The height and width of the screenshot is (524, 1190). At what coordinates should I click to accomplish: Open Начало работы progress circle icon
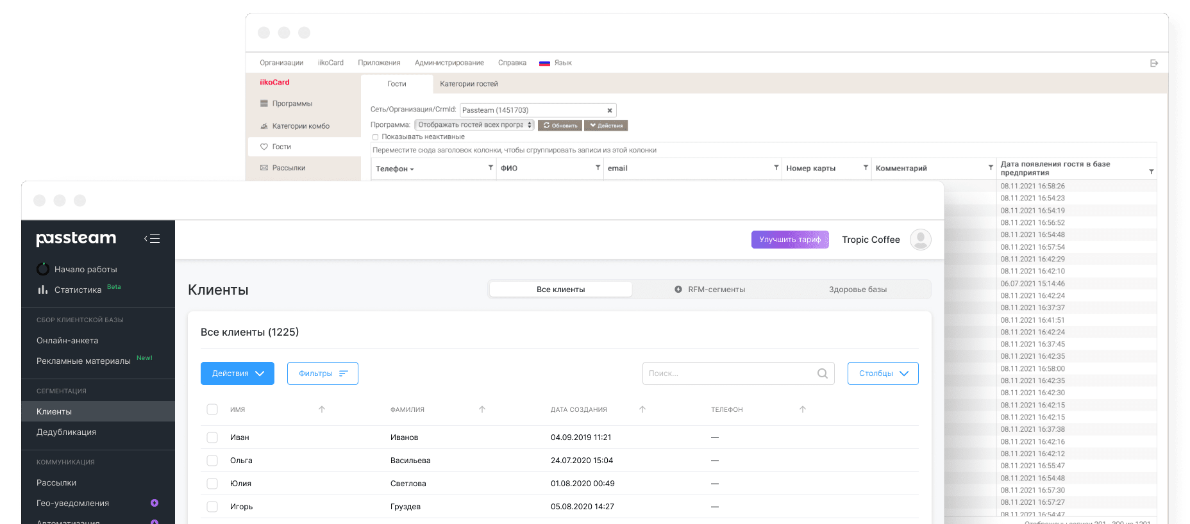[x=43, y=269]
